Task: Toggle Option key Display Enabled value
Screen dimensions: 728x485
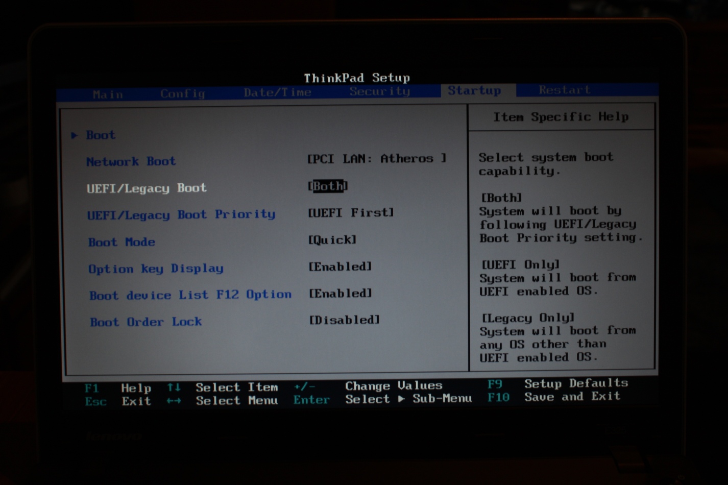Action: tap(340, 266)
